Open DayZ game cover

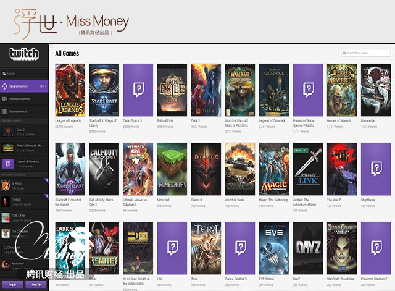(308, 248)
